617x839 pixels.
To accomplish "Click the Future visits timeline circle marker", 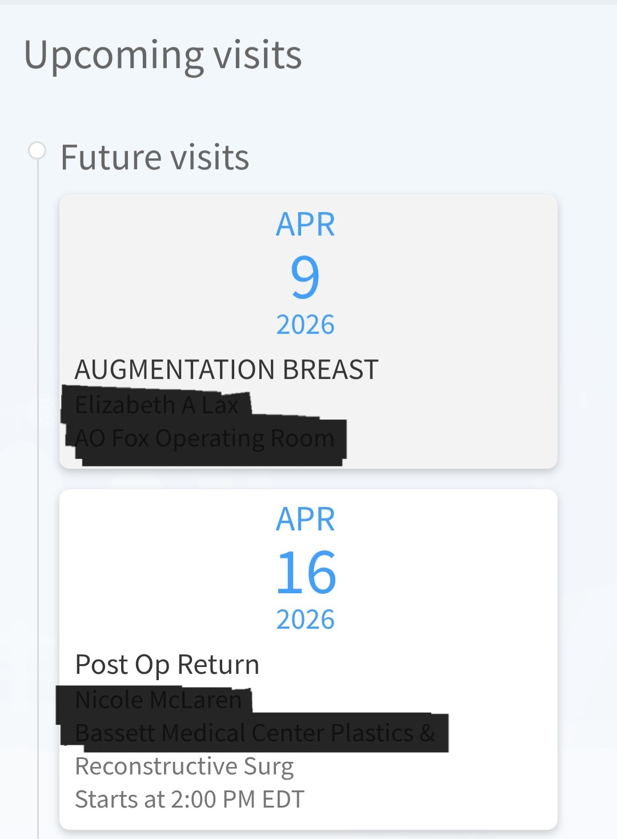I will pos(37,151).
